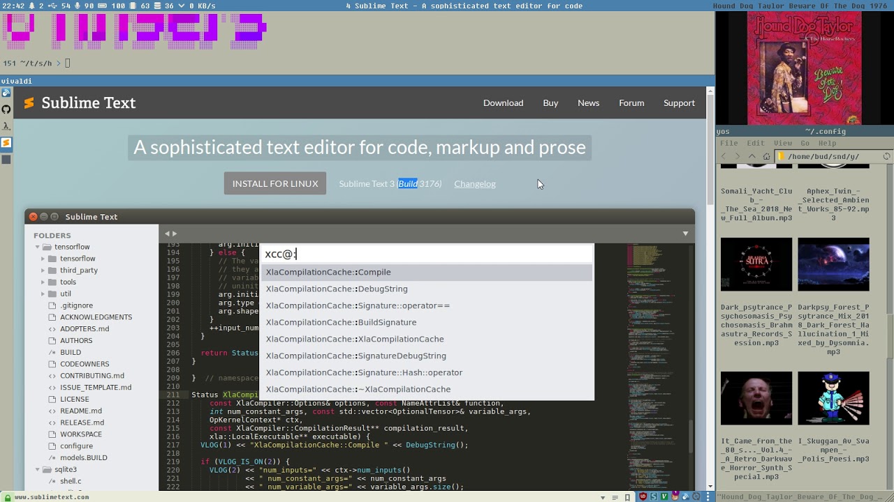The image size is (894, 502).
Task: Click the uBlock Origin extension icon
Action: pos(643,496)
